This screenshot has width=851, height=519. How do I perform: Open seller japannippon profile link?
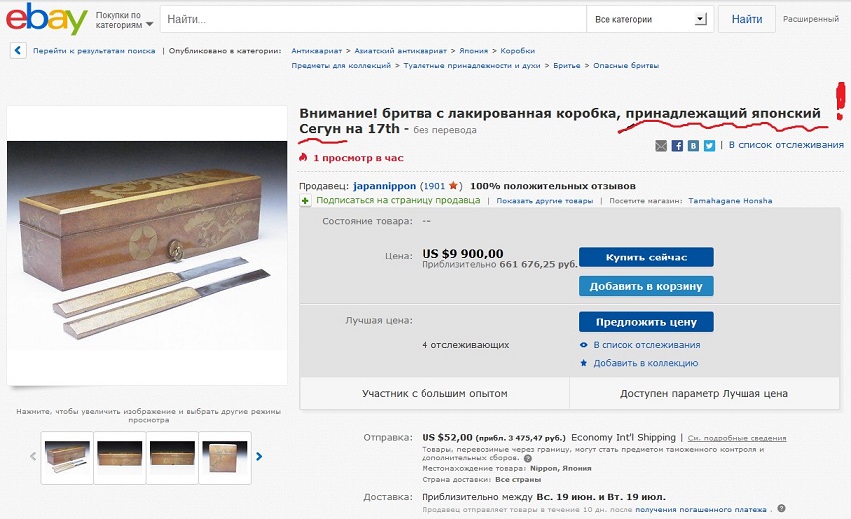pyautogui.click(x=384, y=186)
